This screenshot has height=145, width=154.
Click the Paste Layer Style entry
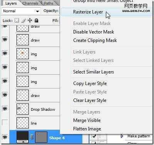pyautogui.click(x=90, y=92)
